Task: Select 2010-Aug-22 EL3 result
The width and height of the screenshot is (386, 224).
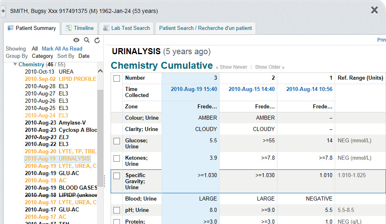Action: 47,144
